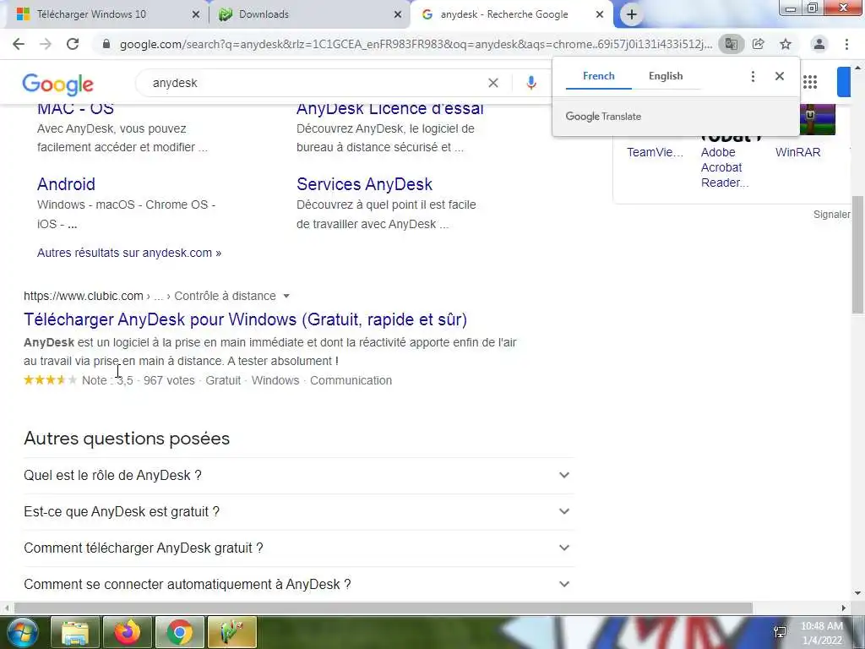Open the WinRAR related search label
This screenshot has height=649, width=865.
pos(797,152)
